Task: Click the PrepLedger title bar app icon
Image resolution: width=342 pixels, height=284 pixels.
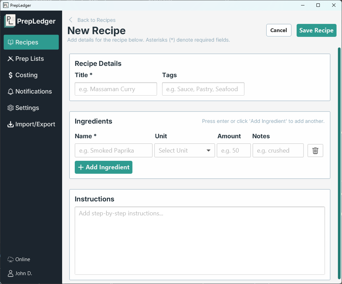Action: [6, 5]
